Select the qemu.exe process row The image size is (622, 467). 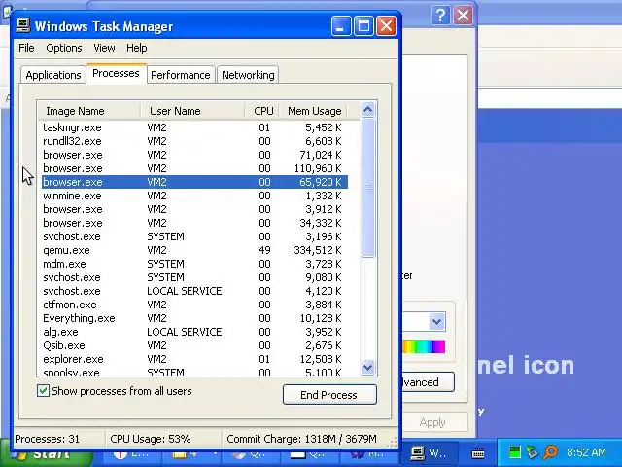[194, 250]
